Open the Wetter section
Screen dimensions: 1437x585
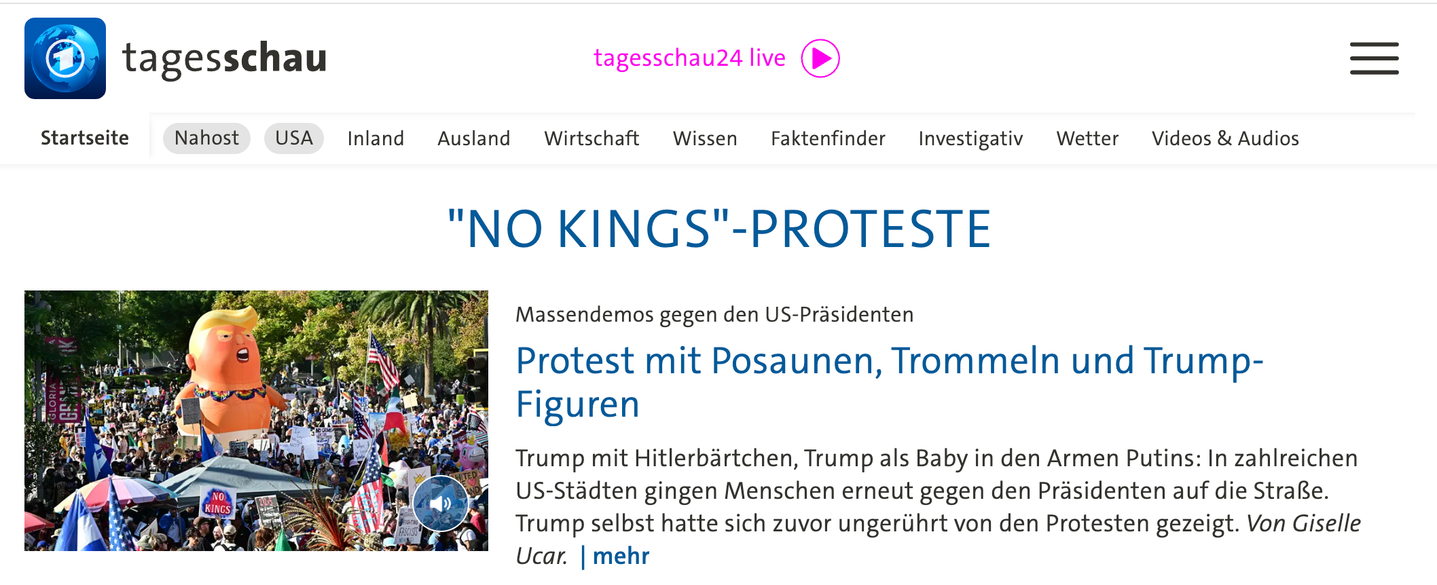(x=1087, y=138)
